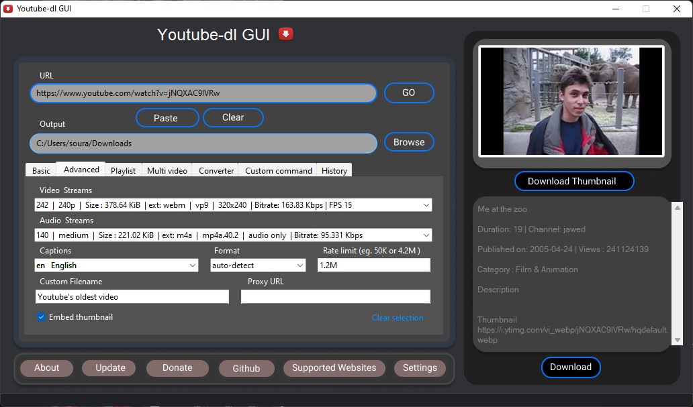Click the info panel scrollbar track
This screenshot has width=693, height=407.
[x=677, y=274]
